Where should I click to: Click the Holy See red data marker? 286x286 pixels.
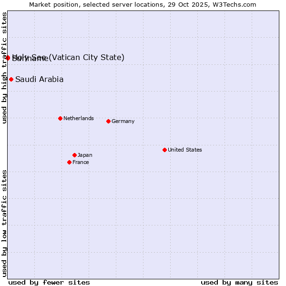[x=8, y=58]
